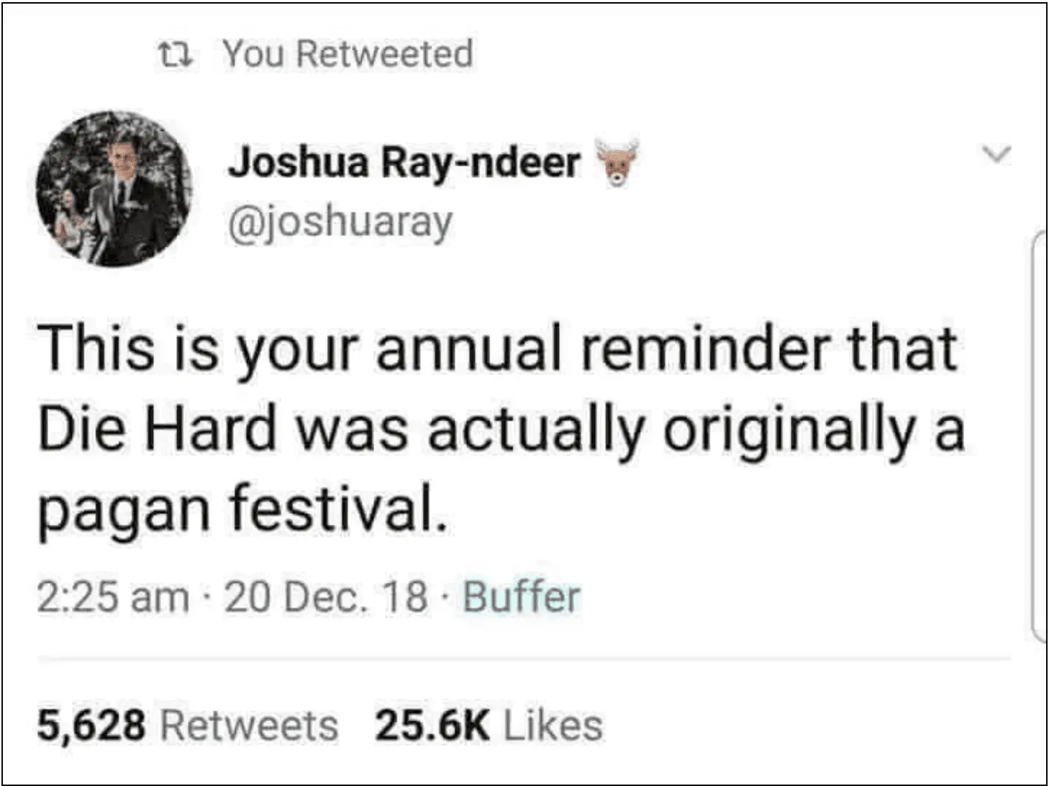Image resolution: width=1049 pixels, height=786 pixels.
Task: Open the Buffer source link
Action: (521, 597)
